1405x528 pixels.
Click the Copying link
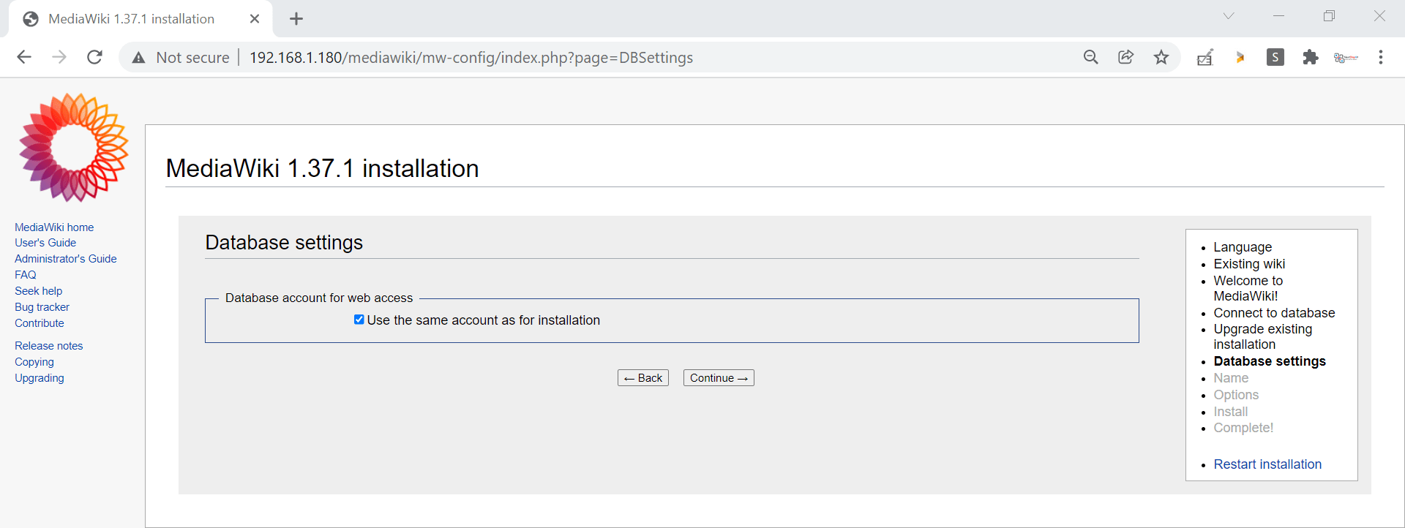tap(34, 362)
